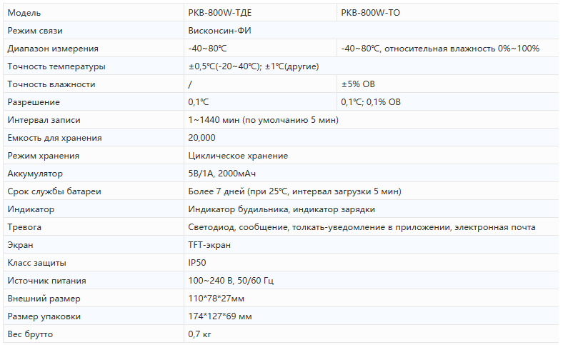Image resolution: width=563 pixels, height=345 pixels.
Task: Select the '0,7 кг' gross weight value
Action: click(x=199, y=334)
